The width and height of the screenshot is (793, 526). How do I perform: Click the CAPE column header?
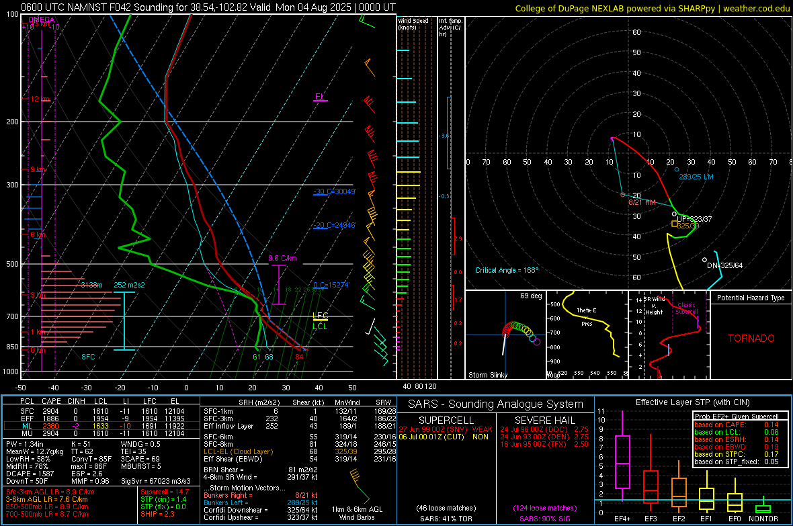pyautogui.click(x=51, y=401)
